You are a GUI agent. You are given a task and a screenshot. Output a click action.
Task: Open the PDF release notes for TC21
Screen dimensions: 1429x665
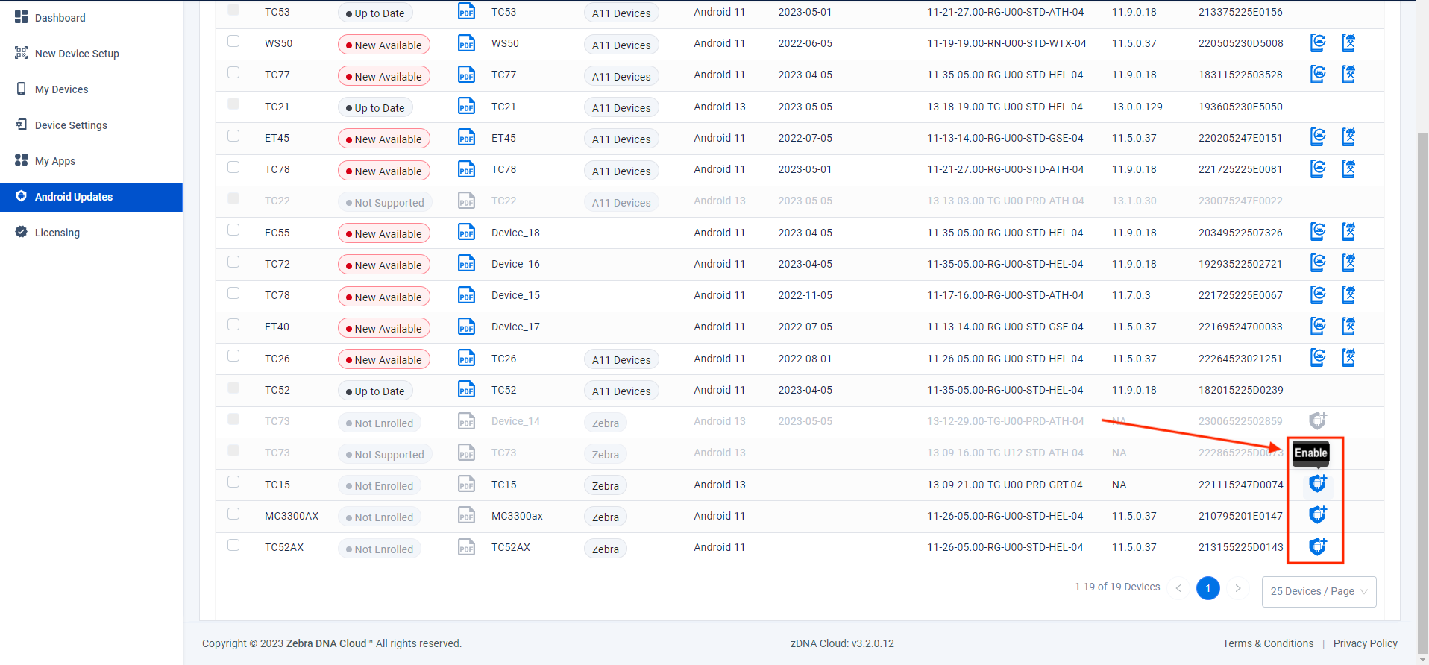click(466, 107)
